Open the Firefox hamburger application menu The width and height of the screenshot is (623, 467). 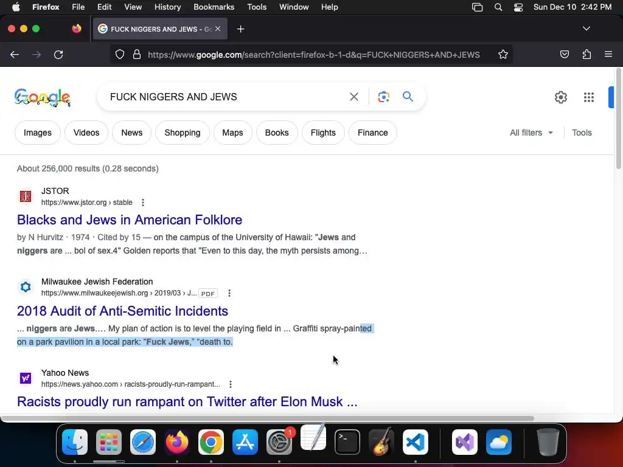point(608,54)
